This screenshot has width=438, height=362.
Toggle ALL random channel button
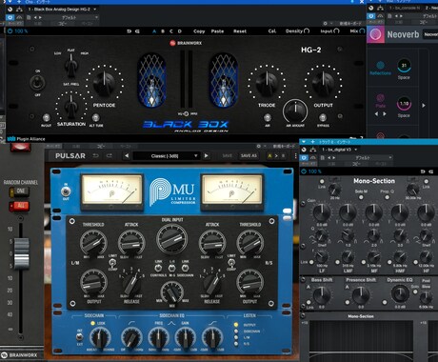[x=19, y=206]
